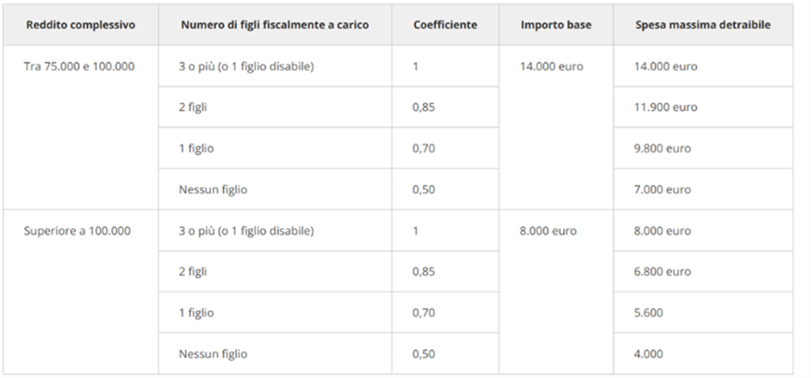Select the '5.600' spesa value
Viewport: 811px width, 378px height.
click(x=703, y=313)
